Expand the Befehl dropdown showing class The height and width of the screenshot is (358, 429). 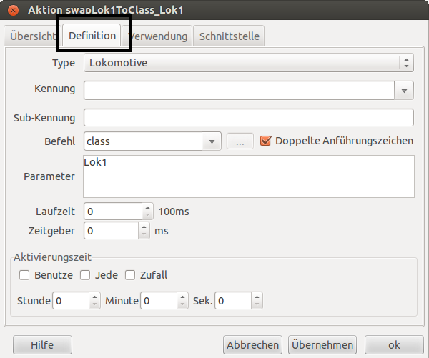pyautogui.click(x=212, y=141)
